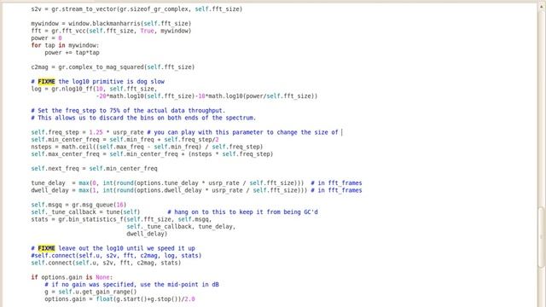
Task: Click the 'if options.gain is None:' line
Action: pos(72,277)
